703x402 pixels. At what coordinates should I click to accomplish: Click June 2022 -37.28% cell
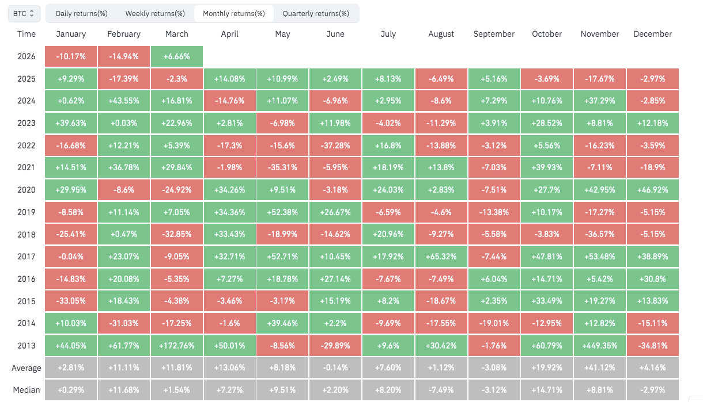335,146
